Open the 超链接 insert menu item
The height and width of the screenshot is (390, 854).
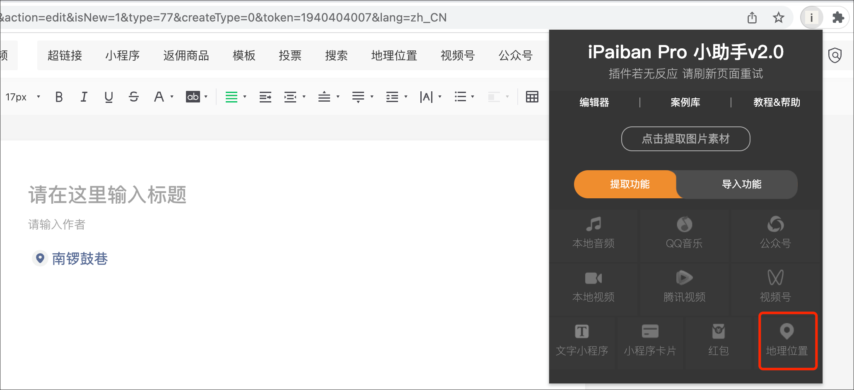click(65, 55)
